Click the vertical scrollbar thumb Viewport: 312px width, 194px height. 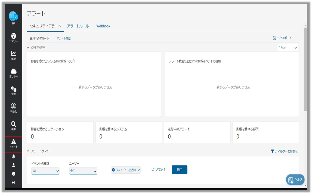click(x=305, y=69)
